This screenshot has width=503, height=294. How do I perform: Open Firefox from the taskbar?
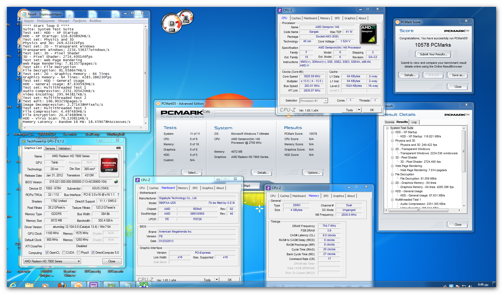(62, 285)
